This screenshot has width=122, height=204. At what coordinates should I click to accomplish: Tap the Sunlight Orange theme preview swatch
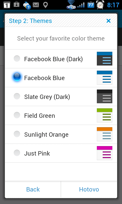click(x=104, y=134)
